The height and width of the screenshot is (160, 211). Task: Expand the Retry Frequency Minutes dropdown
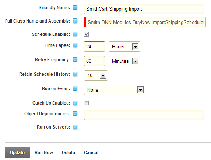tap(124, 61)
